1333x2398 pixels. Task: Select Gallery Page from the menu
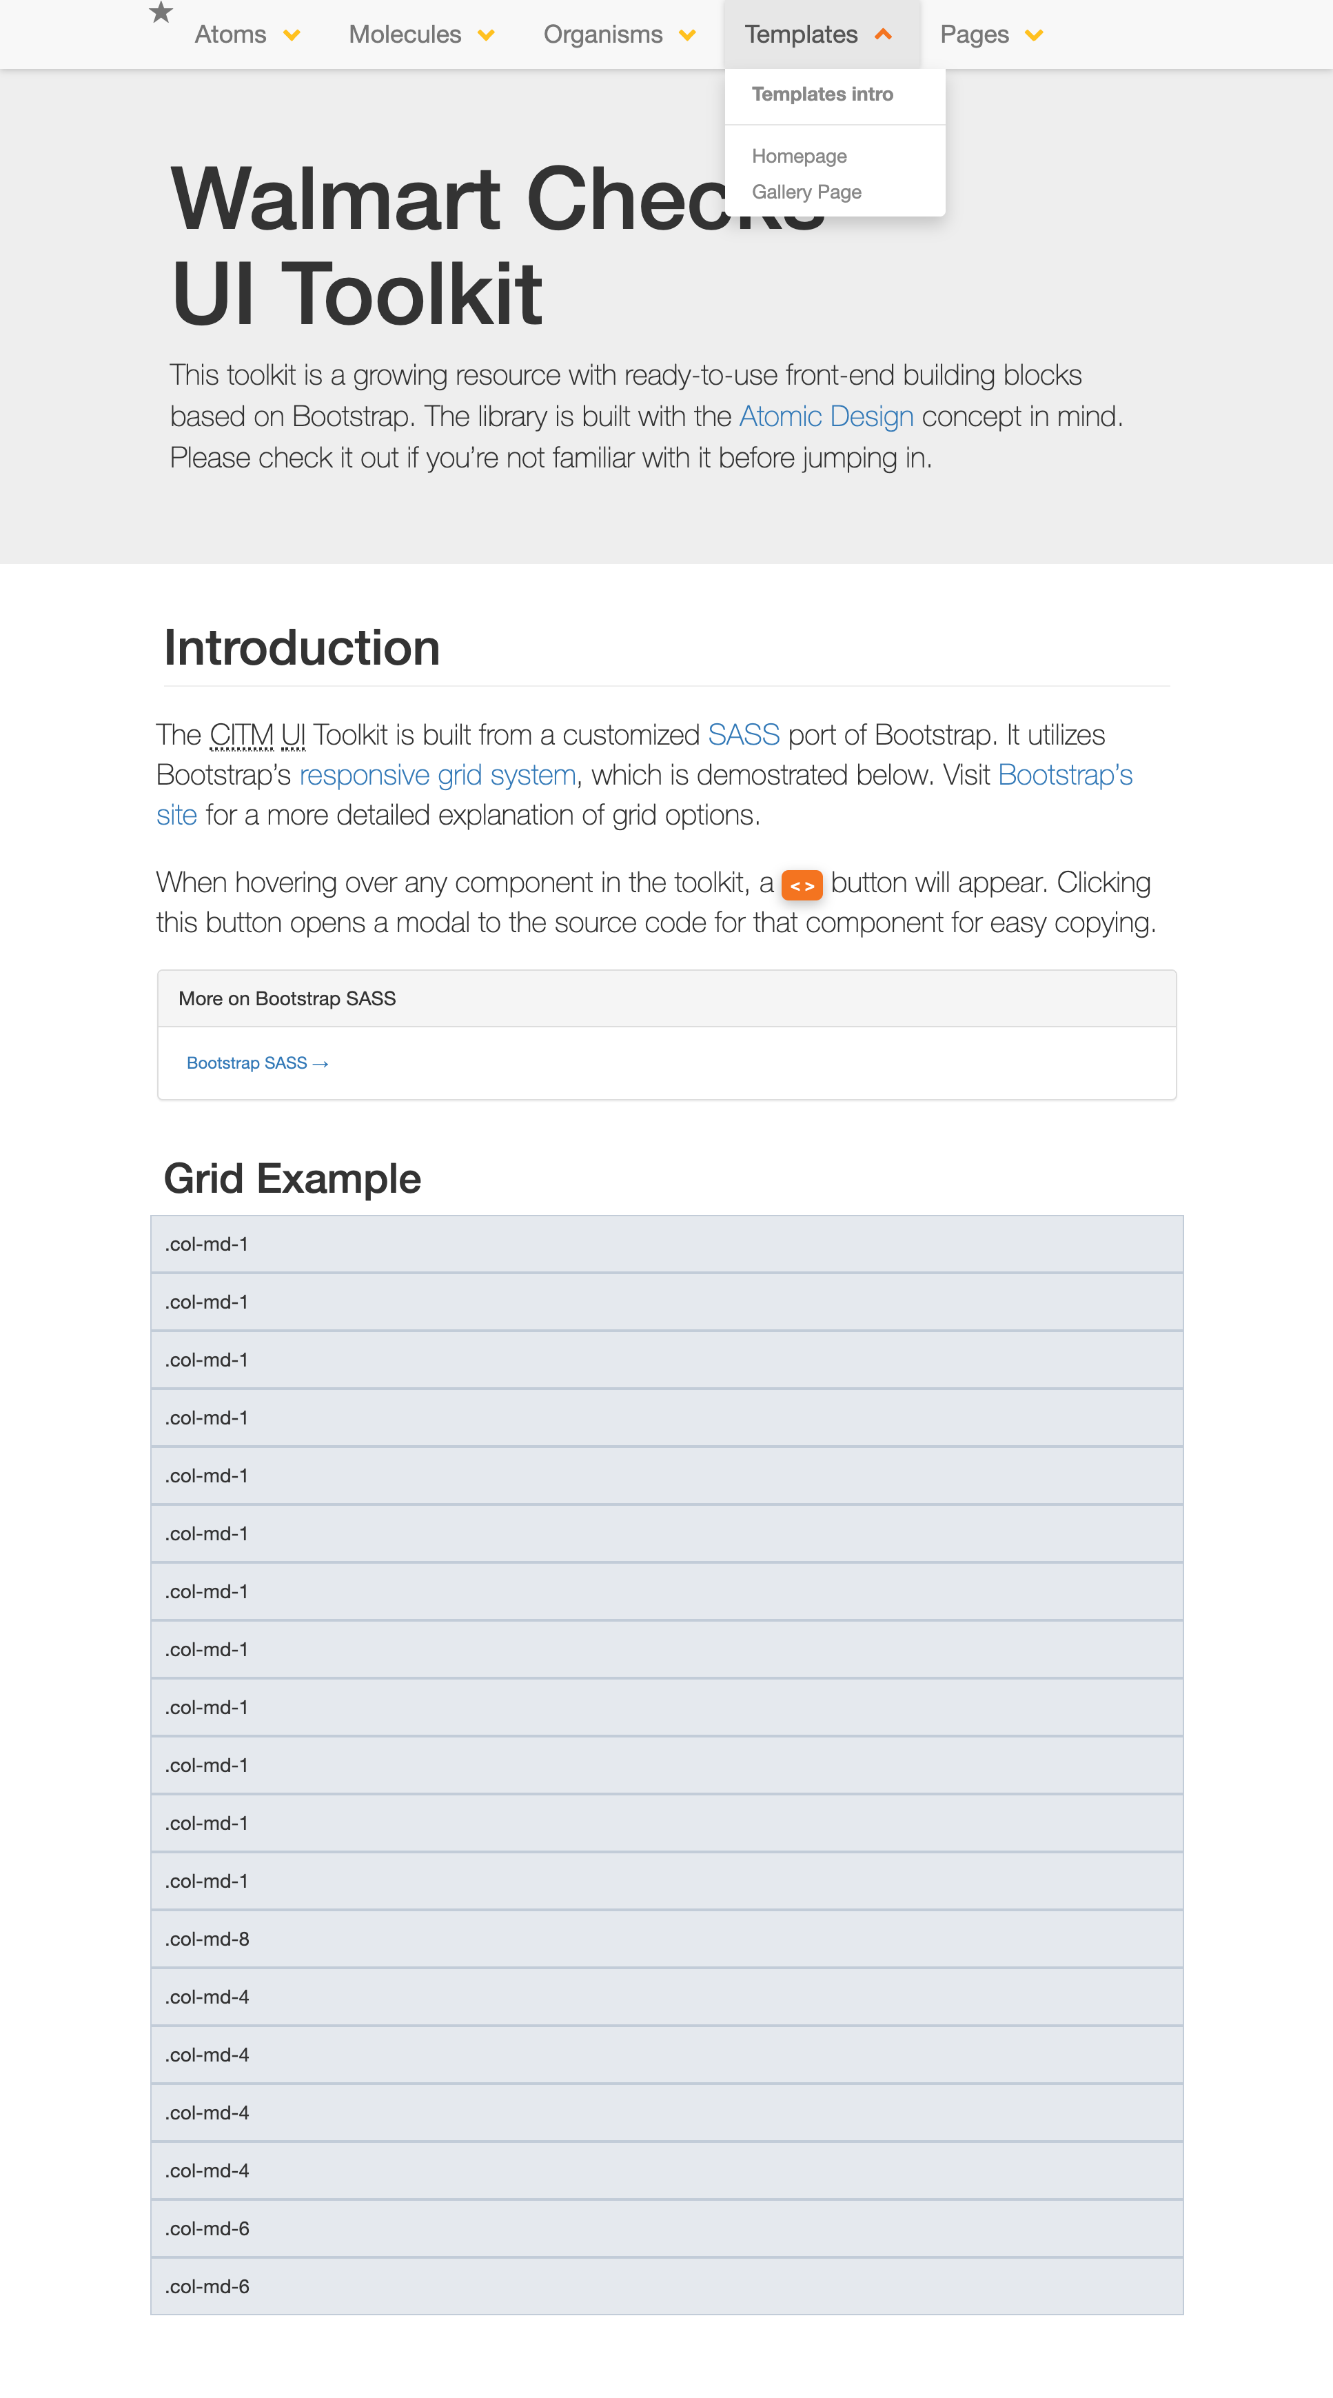point(806,192)
